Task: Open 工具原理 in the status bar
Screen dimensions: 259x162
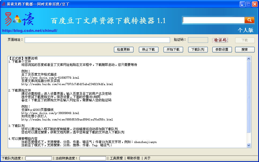Action: coord(116,158)
